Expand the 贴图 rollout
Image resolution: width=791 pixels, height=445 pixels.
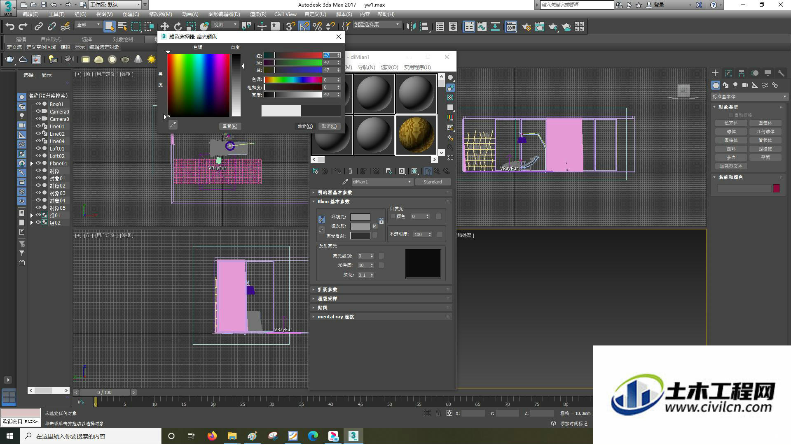click(381, 308)
